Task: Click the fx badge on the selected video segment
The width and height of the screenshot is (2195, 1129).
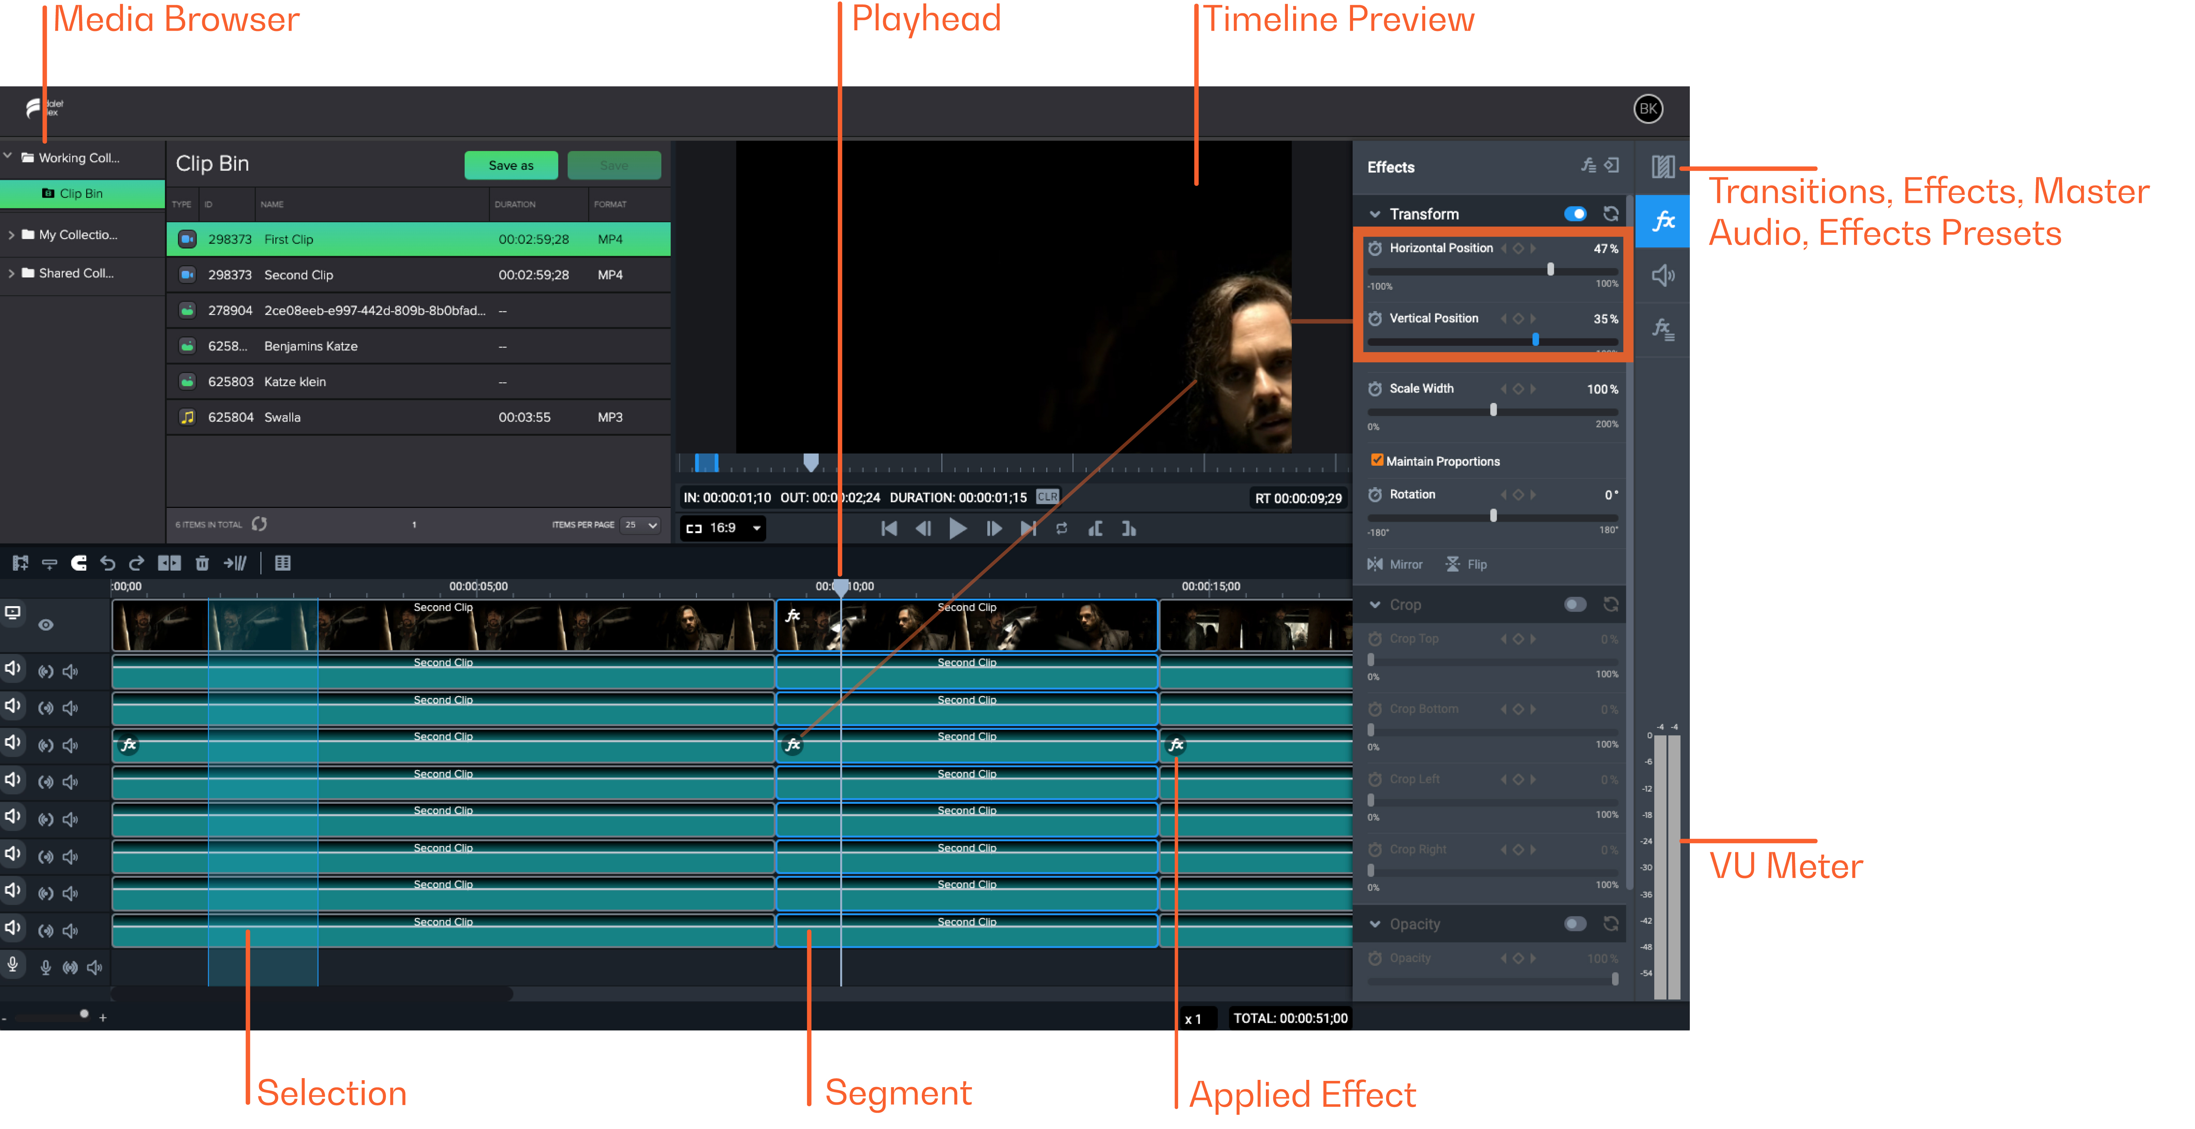Action: (x=792, y=615)
